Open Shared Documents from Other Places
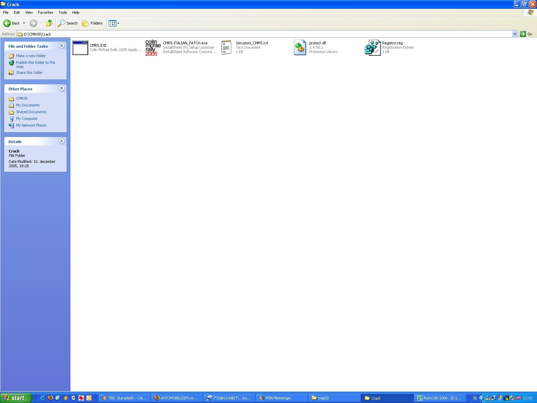Screen dimensions: 537x403 point(31,112)
